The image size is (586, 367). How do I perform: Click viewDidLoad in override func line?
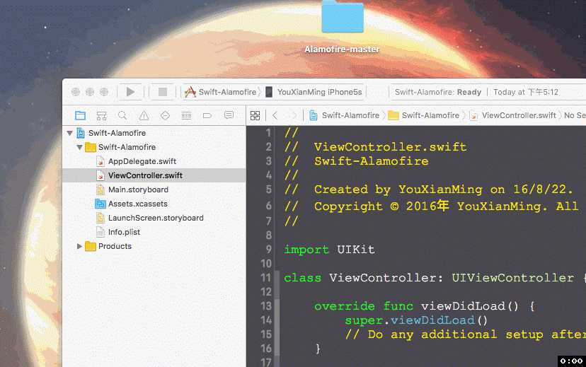463,306
